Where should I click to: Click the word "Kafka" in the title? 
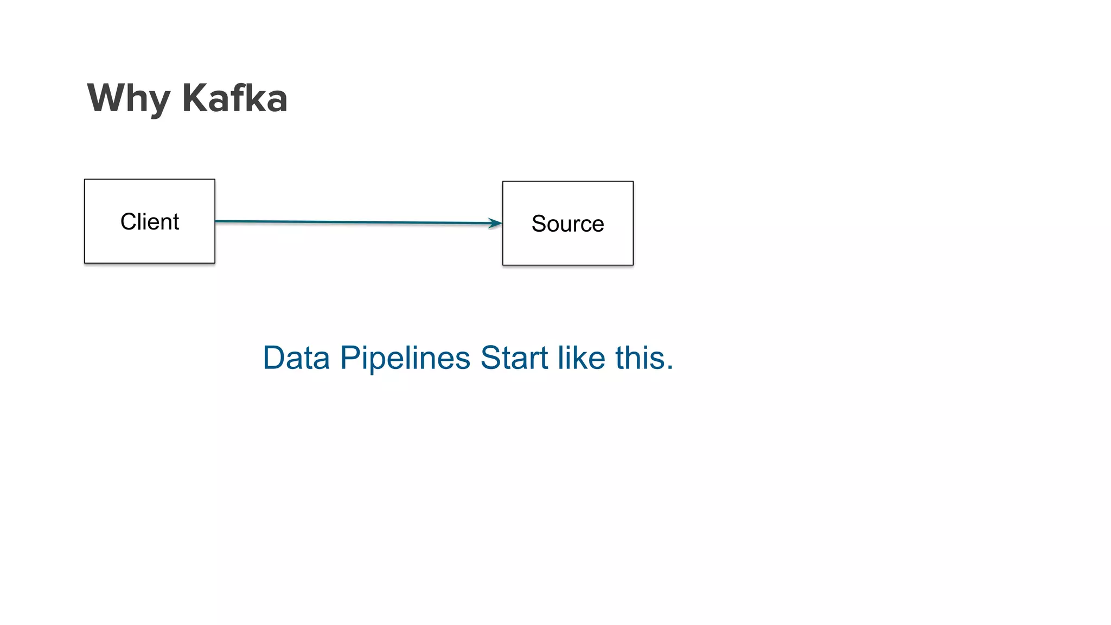point(234,98)
